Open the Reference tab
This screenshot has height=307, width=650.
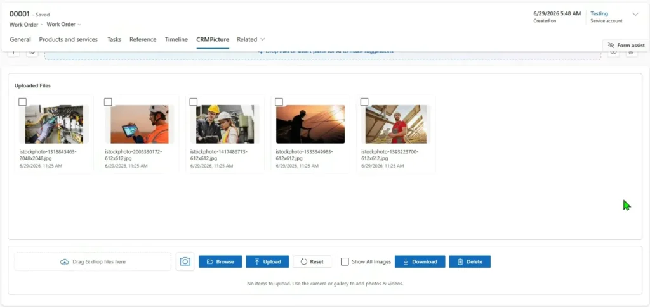[143, 39]
